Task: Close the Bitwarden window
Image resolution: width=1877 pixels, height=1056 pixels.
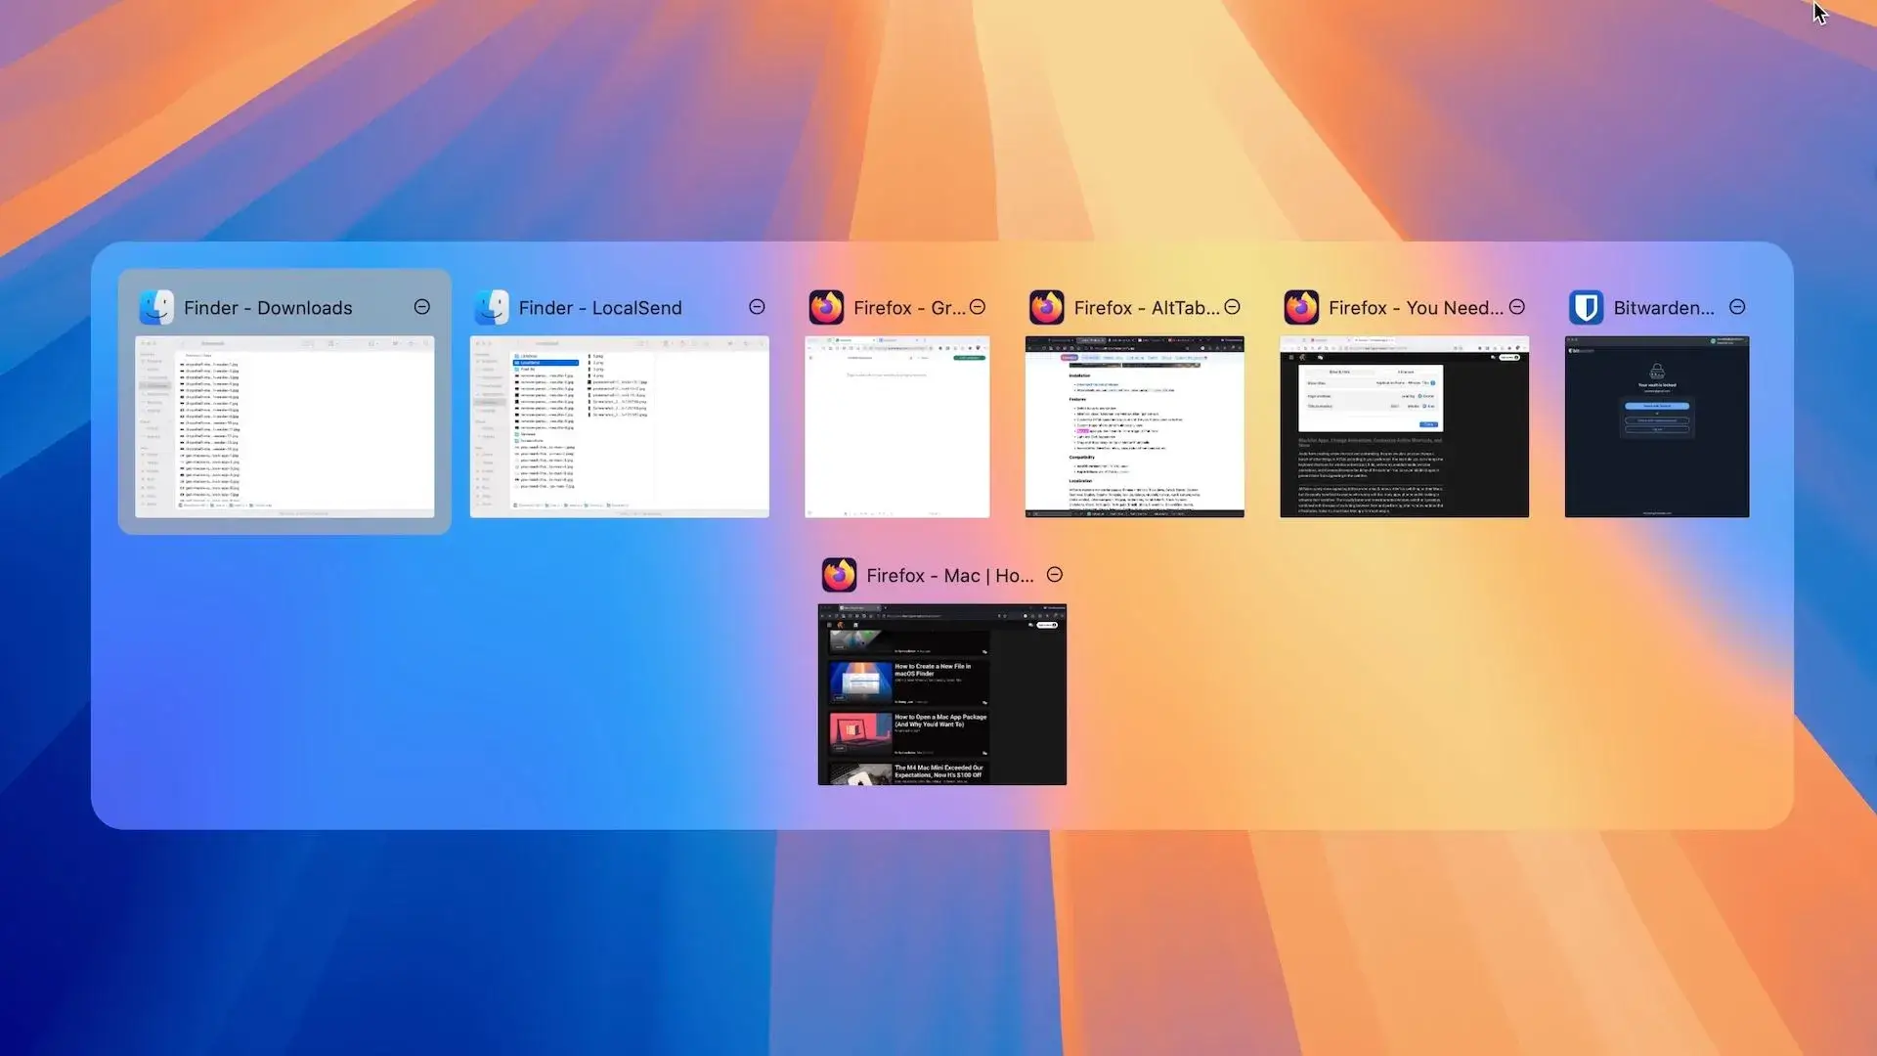Action: pyautogui.click(x=1737, y=307)
